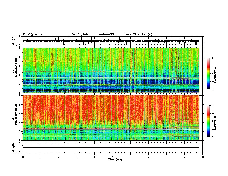The height and width of the screenshot is (176, 228).
Task: Click the "Time (min)" axis label
Action: coord(115,160)
